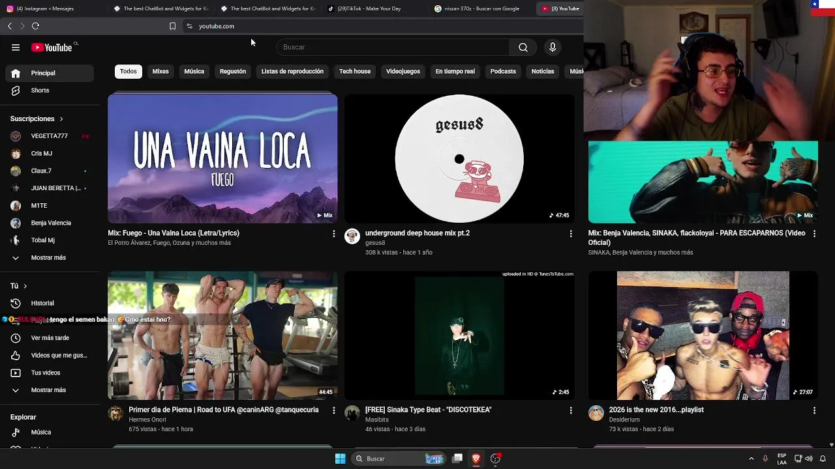Open Una Vaina Loca thumbnail
The image size is (835, 469).
222,158
